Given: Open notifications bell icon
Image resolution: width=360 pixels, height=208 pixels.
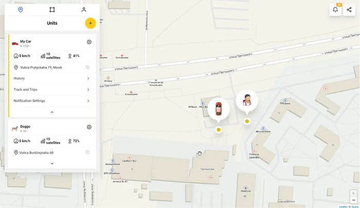Looking at the screenshot, I should (335, 10).
